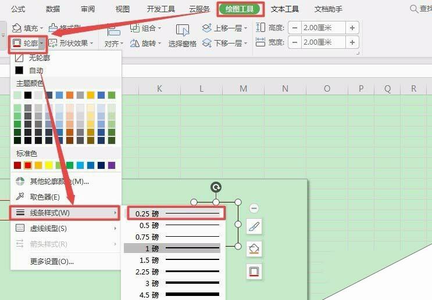Viewport: 432px width, 300px height.
Task: Select 3 磅 line weight
Action: tap(172, 283)
